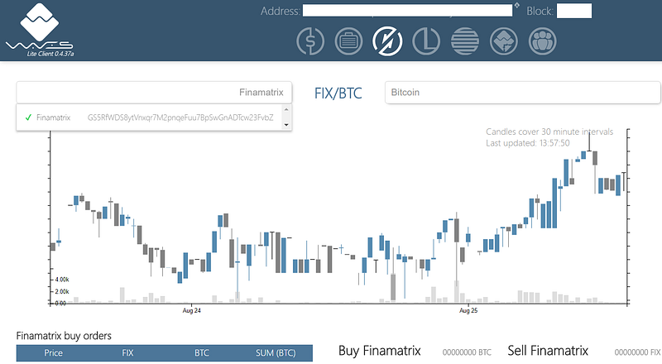
Task: Click the Buy Finamatrix heading
Action: (x=380, y=351)
